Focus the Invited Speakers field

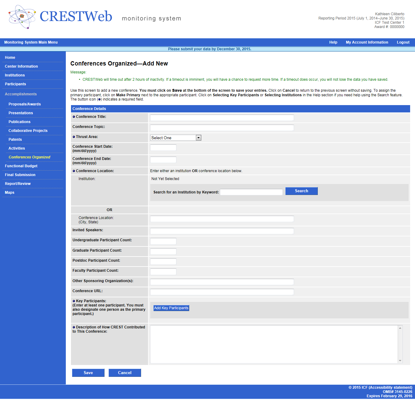pyautogui.click(x=222, y=231)
